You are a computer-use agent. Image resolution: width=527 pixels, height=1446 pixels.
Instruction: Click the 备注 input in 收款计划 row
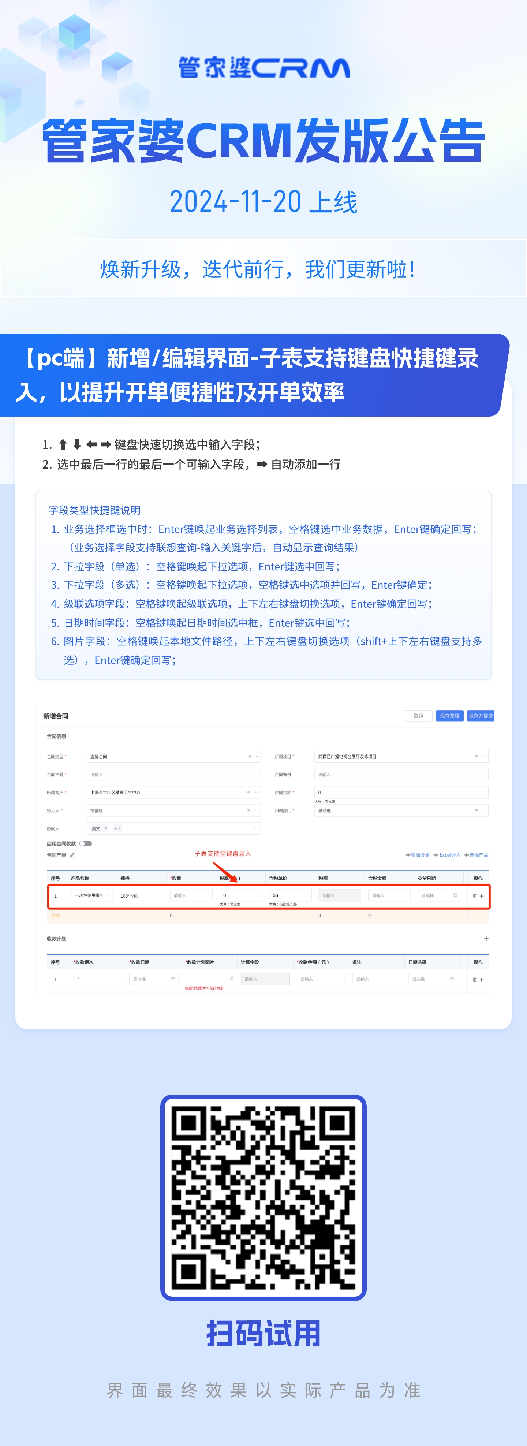click(x=377, y=980)
